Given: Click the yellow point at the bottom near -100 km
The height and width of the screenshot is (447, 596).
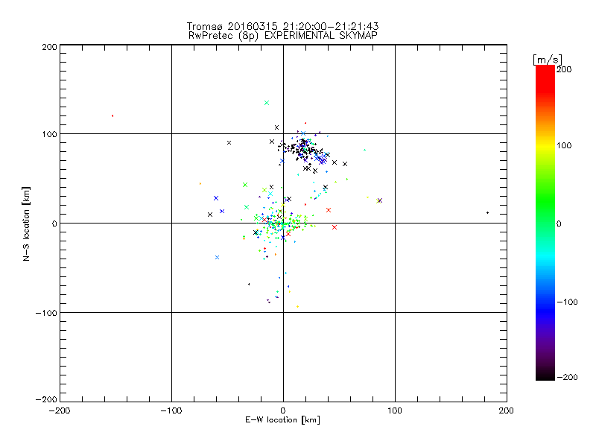Looking at the screenshot, I should click(x=297, y=306).
